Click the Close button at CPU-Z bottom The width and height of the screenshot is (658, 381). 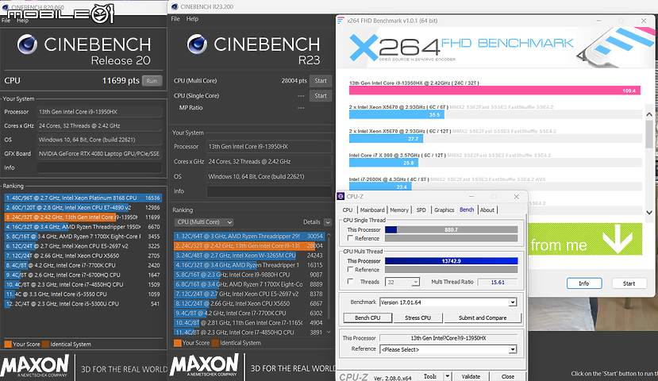[x=507, y=376]
